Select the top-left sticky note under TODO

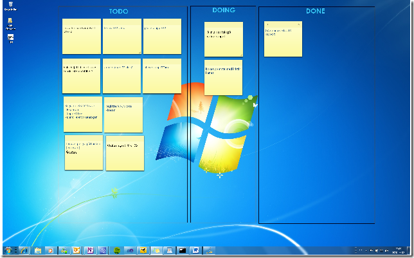(81, 37)
